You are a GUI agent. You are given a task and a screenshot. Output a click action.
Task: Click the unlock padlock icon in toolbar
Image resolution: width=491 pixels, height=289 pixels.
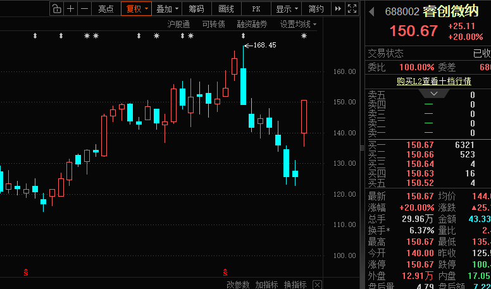click(56, 9)
